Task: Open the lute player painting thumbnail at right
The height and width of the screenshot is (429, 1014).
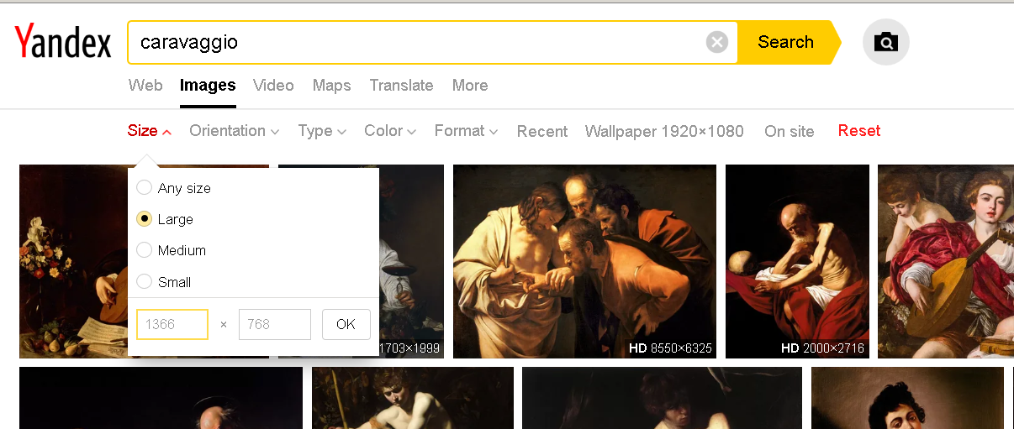Action: (x=946, y=261)
